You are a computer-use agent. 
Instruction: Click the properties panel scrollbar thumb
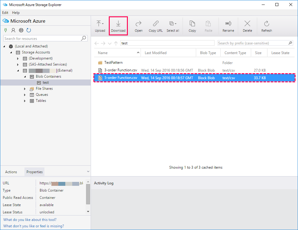[x=88, y=194]
